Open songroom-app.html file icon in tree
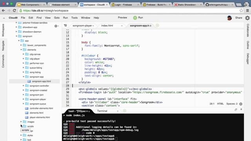251x141 pixels. pyautogui.click(x=29, y=81)
